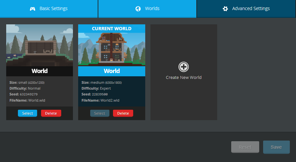
Task: Click the globe icon beside Worlds
Action: click(x=138, y=9)
